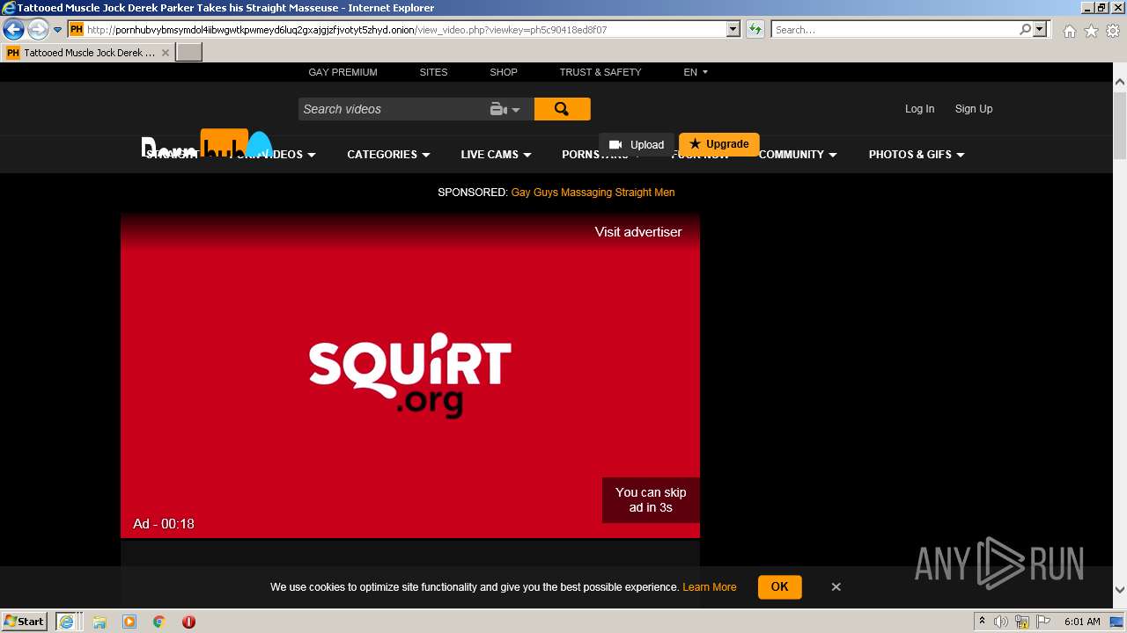Click the Log In link
The image size is (1127, 633).
click(919, 109)
